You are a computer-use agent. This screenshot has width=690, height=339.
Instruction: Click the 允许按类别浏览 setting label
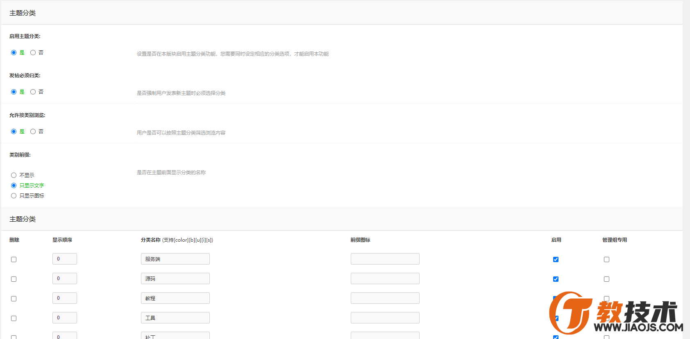(27, 115)
